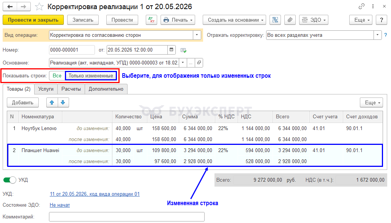391x223 pixels.
Task: Go forward with the right arrow button
Action: (x=24, y=7)
